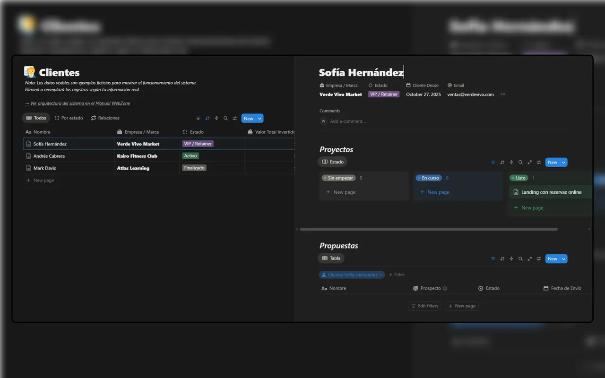The height and width of the screenshot is (378, 605).
Task: Click filter icon in Propuestas toolbar
Action: tap(493, 259)
